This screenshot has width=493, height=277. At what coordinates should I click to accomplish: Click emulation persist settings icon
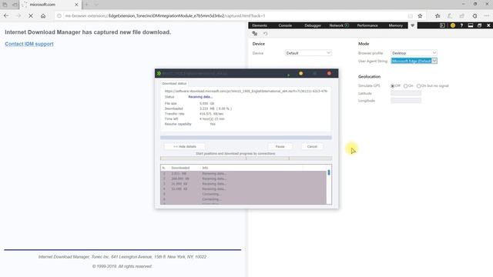click(255, 34)
